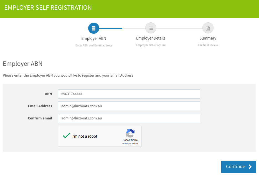Viewport: 259px width, 175px height.
Task: Select the Employer Details step label
Action: [151, 38]
